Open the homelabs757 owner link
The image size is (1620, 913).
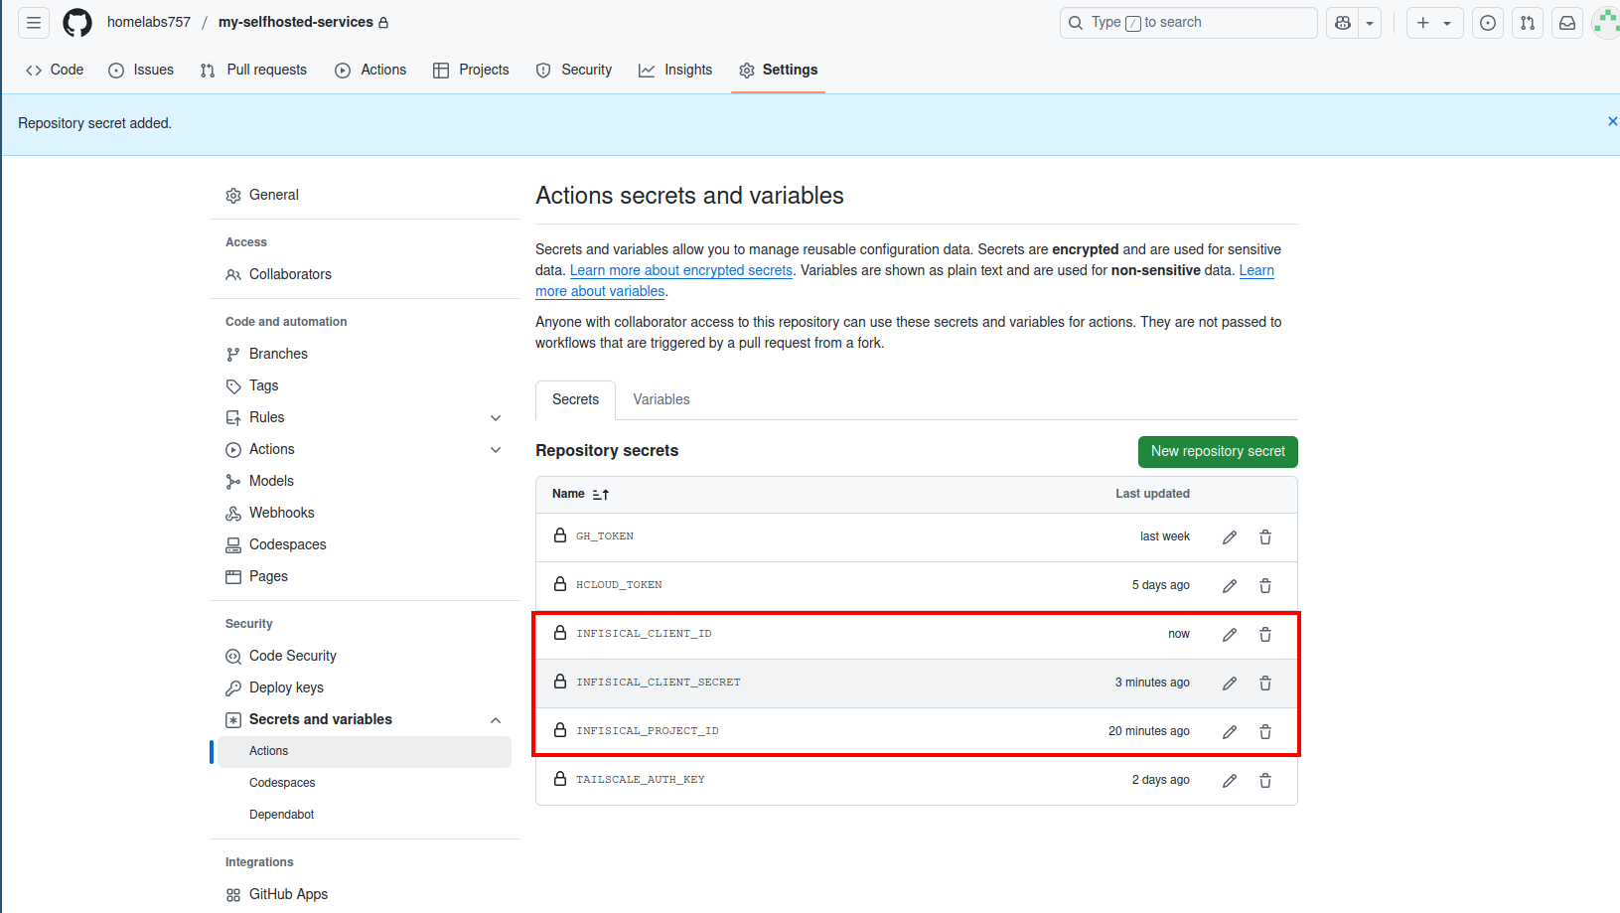(149, 22)
